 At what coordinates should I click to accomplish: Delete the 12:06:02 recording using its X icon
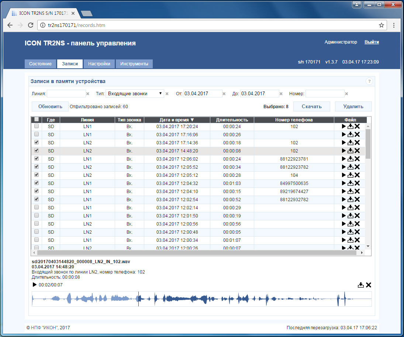(357, 159)
